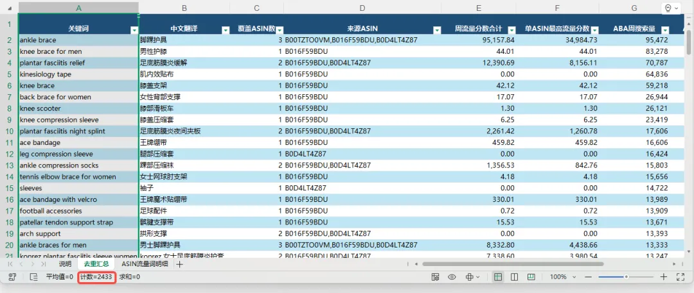Jump to first sheet using navigation arrow
Screen dimensions: 694x293
[x=10, y=264]
